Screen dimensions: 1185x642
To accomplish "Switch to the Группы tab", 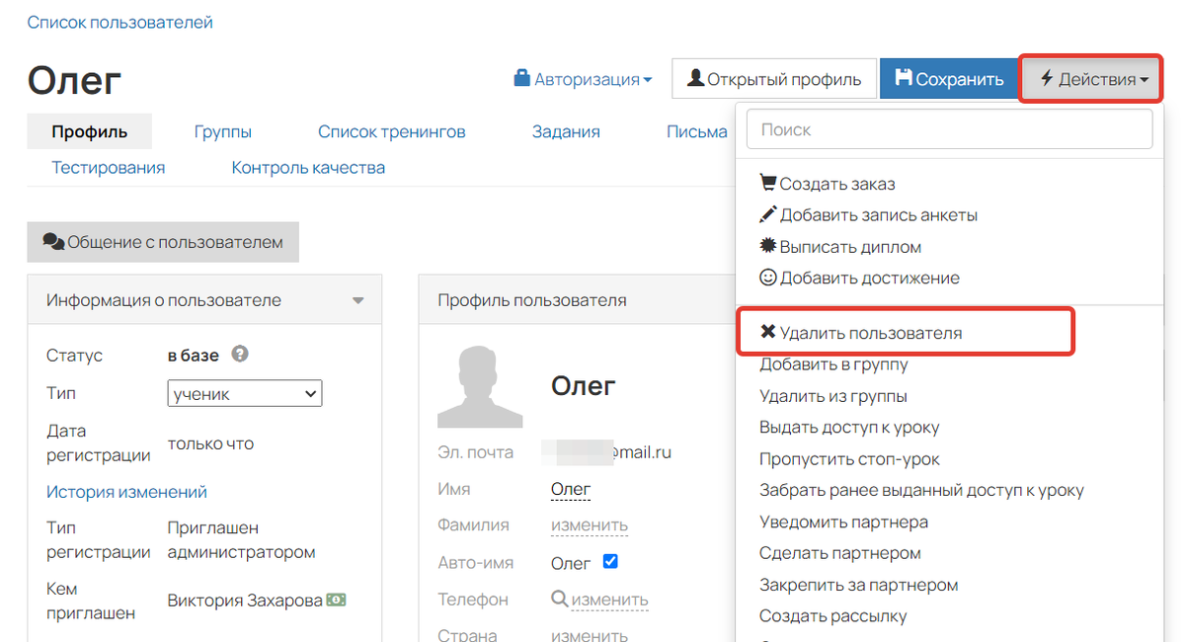I will (223, 130).
